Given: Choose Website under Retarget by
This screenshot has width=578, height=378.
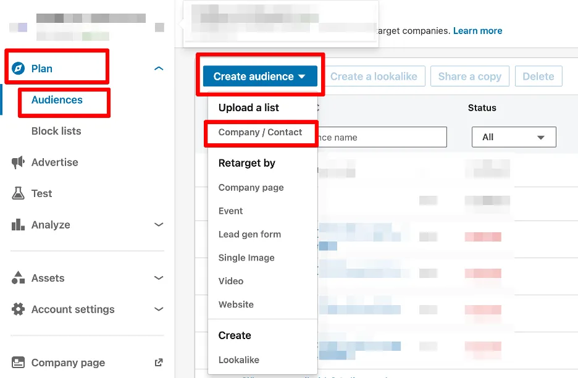Looking at the screenshot, I should point(236,304).
